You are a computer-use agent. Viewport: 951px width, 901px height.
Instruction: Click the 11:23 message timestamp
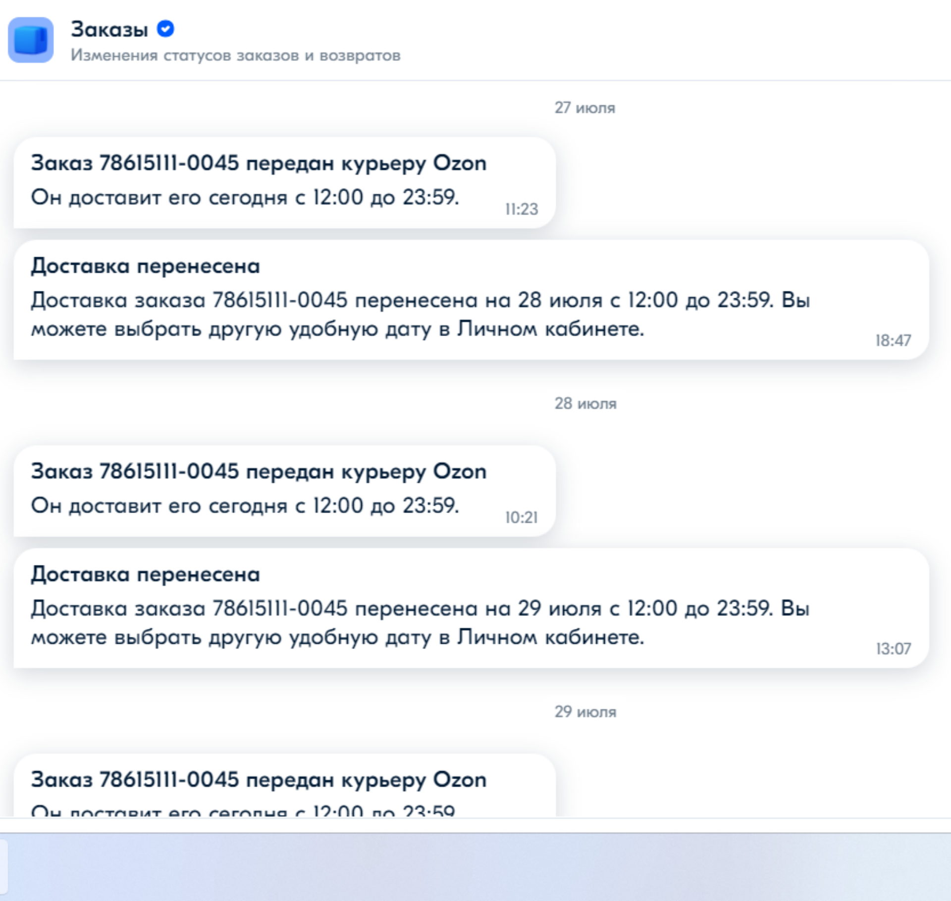522,209
